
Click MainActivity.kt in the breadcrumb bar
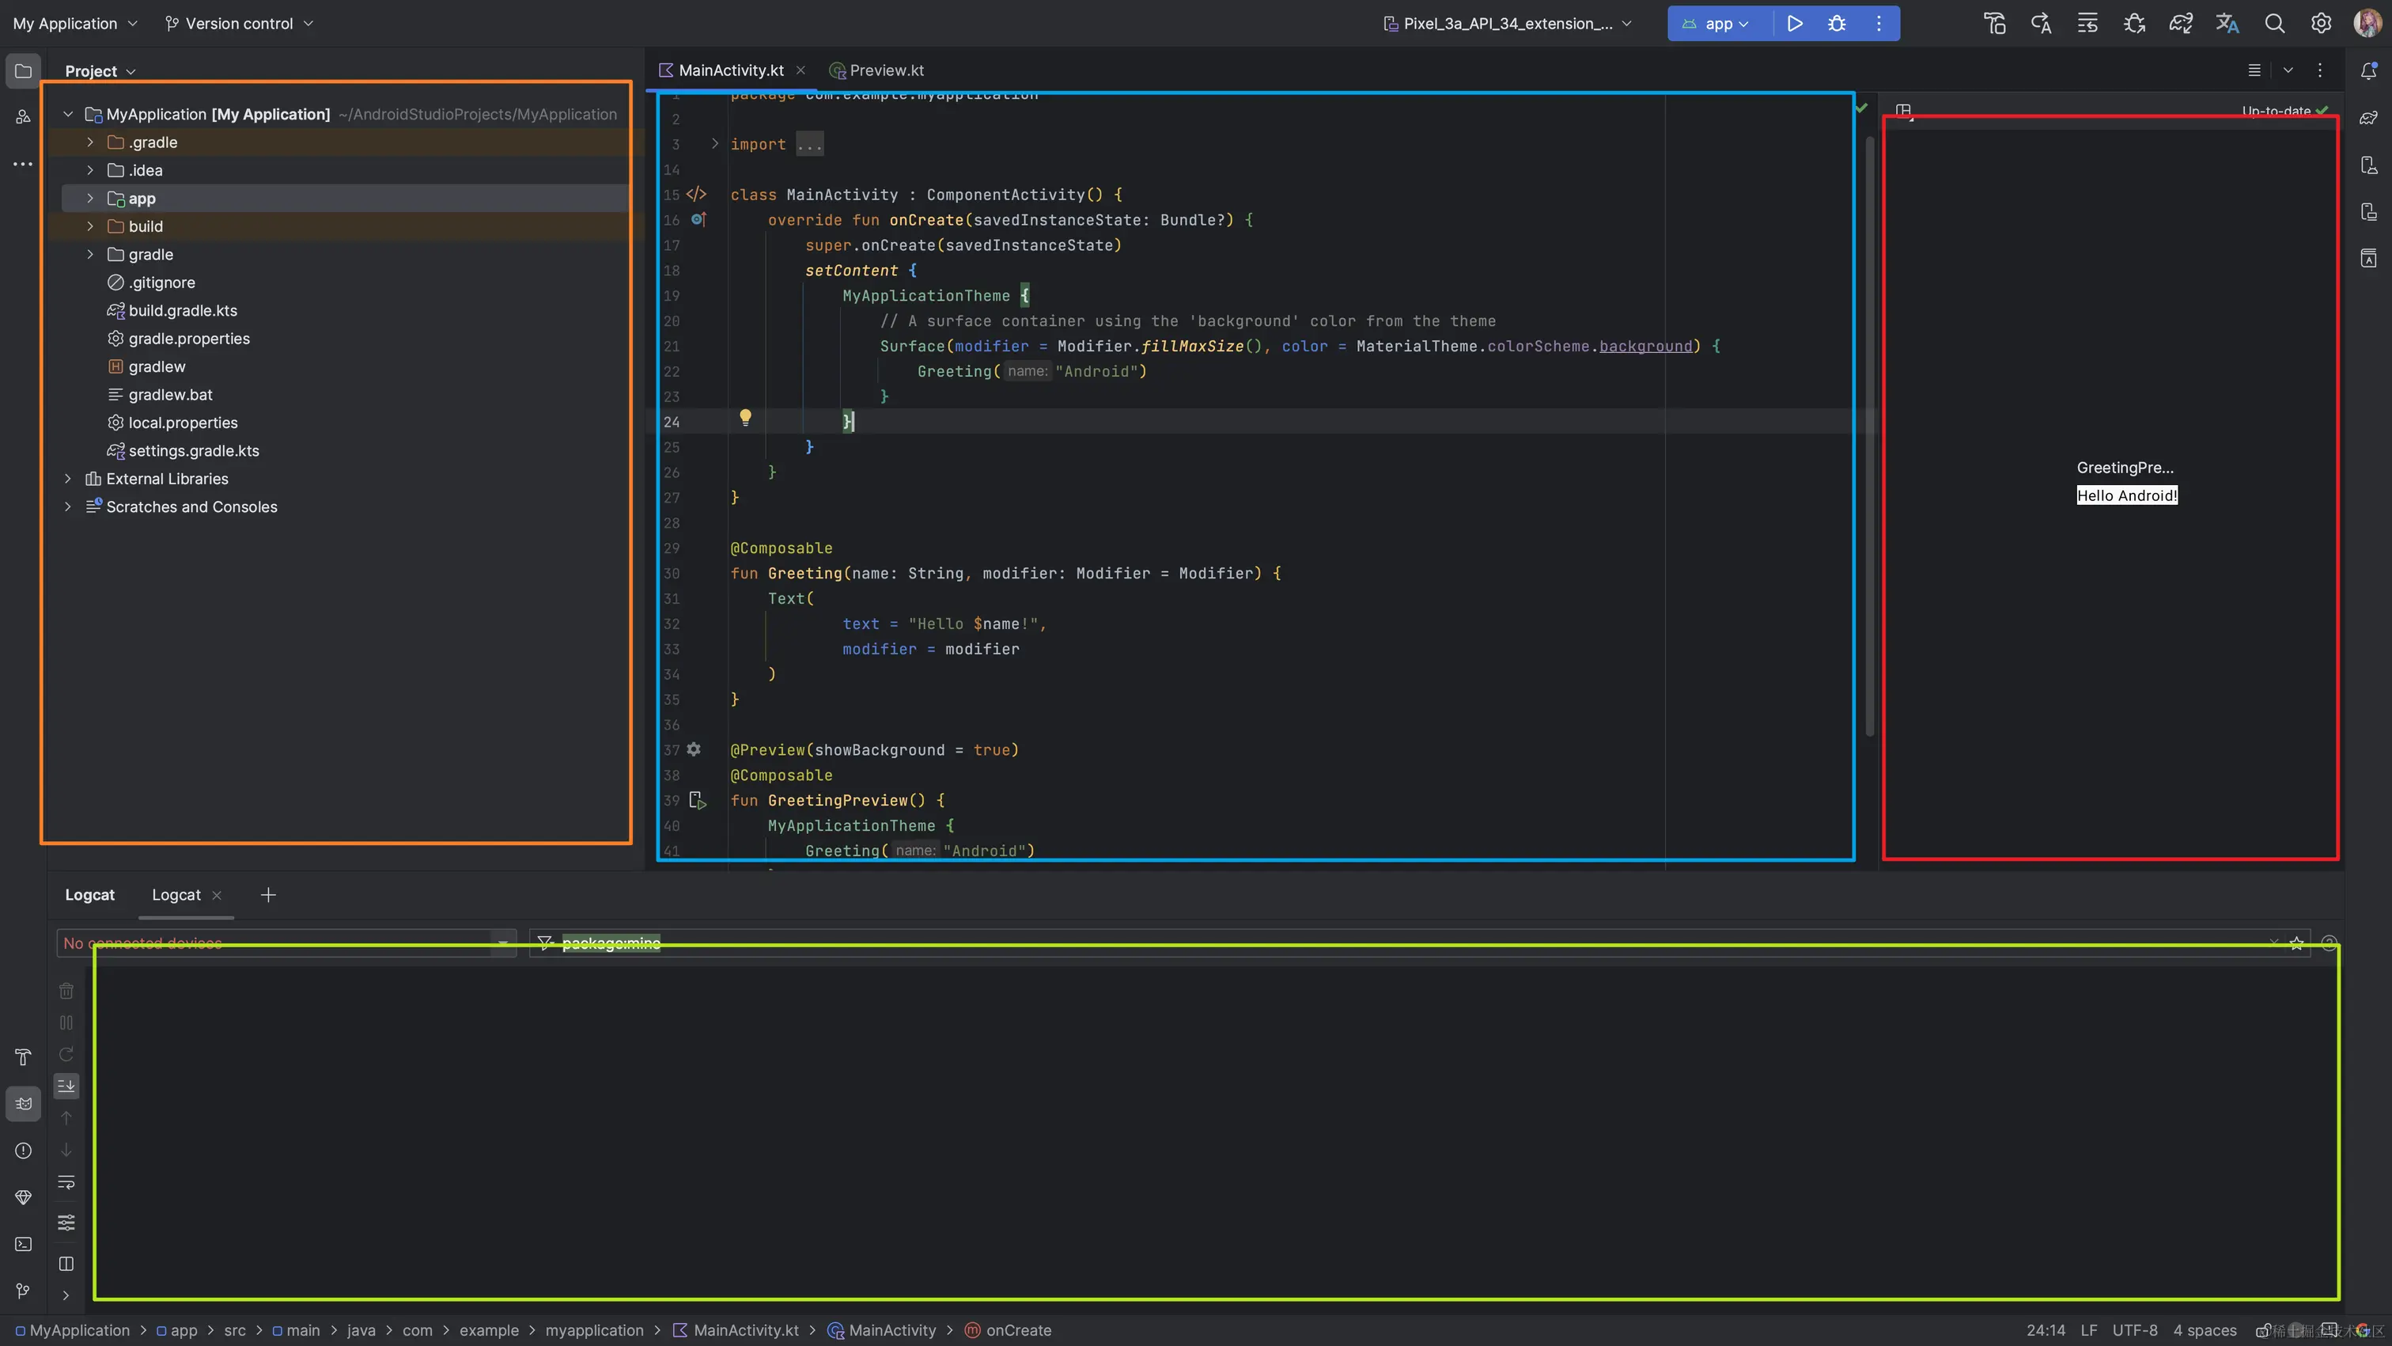[x=744, y=1330]
